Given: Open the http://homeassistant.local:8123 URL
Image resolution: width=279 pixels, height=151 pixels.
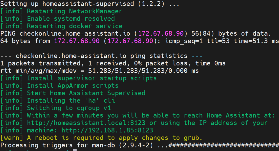Looking at the screenshot, I should pyautogui.click(x=86, y=123).
